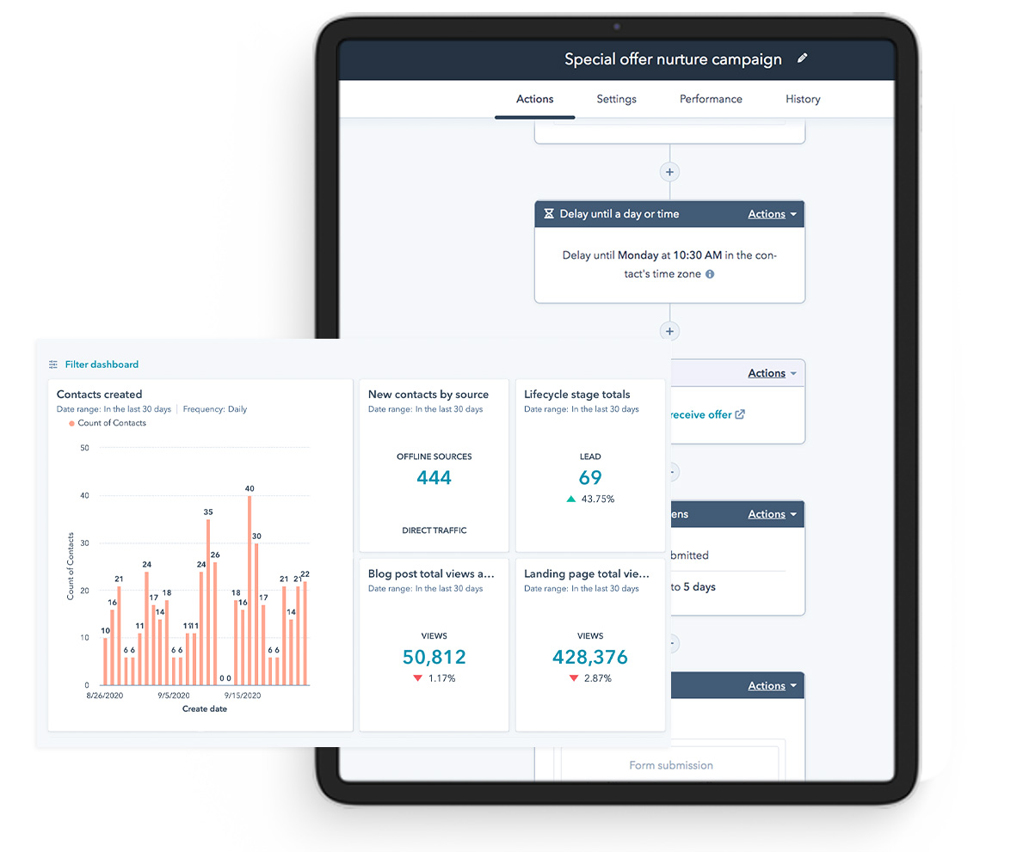Open the Performance tab
This screenshot has height=852, width=1023.
pyautogui.click(x=711, y=99)
